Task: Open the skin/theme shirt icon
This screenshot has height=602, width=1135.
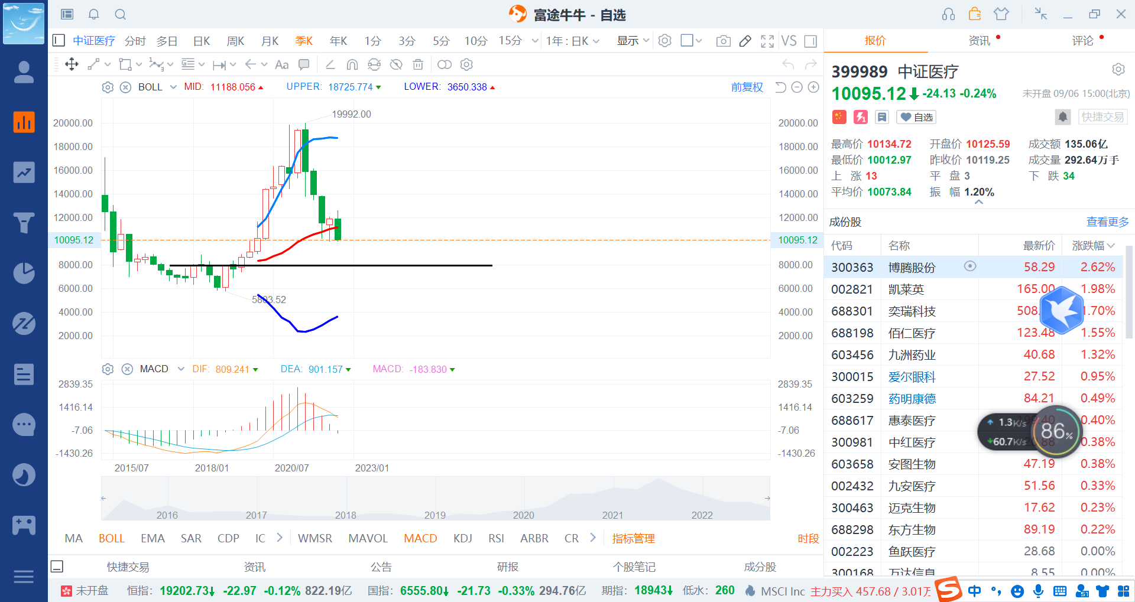Action: 1001,14
